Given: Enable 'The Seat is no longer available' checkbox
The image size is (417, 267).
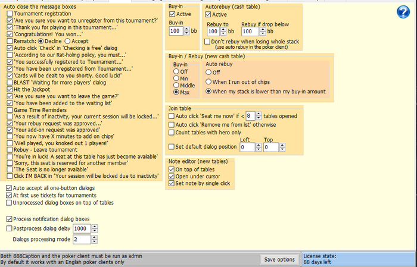Looking at the screenshot, I should tap(10, 169).
